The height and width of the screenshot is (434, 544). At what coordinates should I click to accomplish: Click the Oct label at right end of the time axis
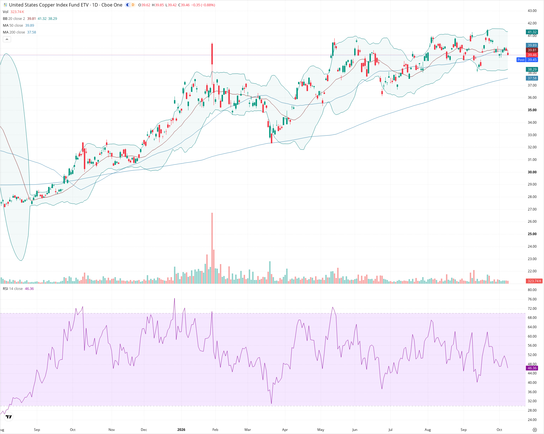point(499,429)
